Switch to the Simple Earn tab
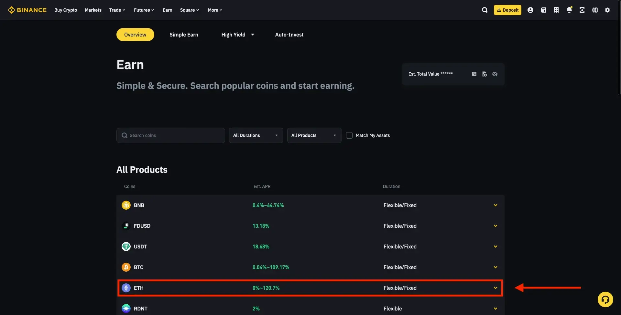Image resolution: width=621 pixels, height=315 pixels. click(x=184, y=35)
